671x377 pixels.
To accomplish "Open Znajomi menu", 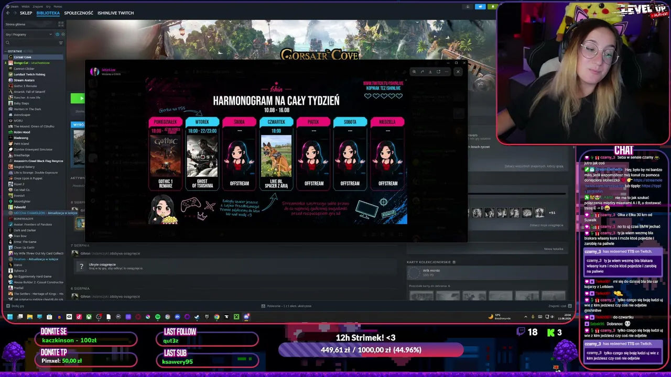I will 38,7.
